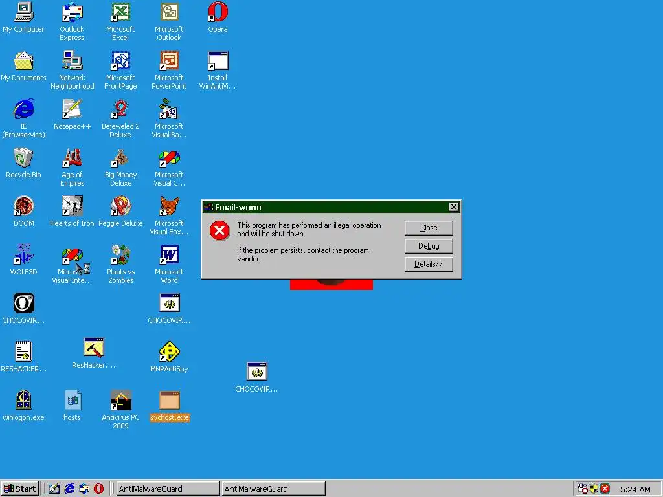This screenshot has width=663, height=497.
Task: Click the 5:24 AM taskbar clock
Action: pos(635,489)
